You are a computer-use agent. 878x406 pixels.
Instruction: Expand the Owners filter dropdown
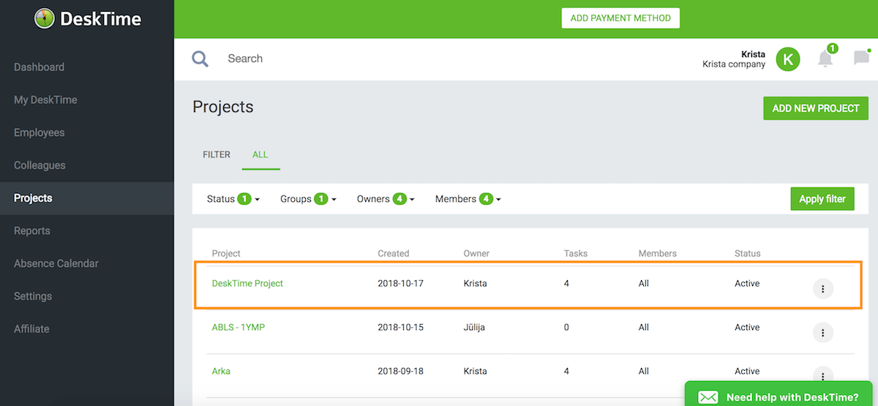click(x=386, y=199)
